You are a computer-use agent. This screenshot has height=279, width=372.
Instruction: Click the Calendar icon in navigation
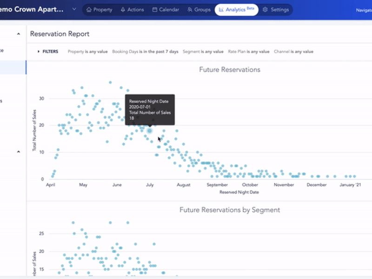click(x=155, y=10)
